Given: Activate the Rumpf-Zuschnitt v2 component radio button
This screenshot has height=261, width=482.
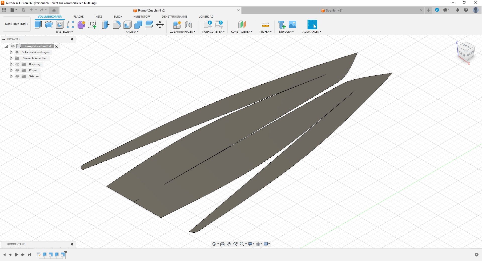Looking at the screenshot, I should point(57,46).
